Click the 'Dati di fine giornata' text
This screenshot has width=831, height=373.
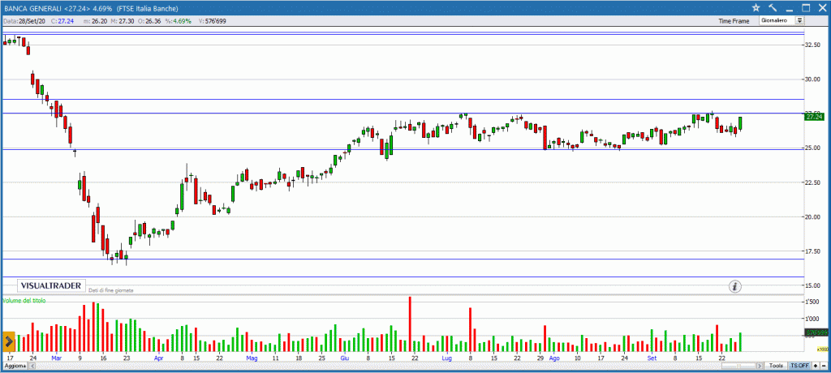(110, 290)
